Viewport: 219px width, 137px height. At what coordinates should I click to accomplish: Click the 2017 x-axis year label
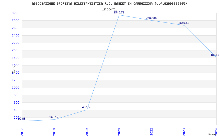click(x=22, y=132)
